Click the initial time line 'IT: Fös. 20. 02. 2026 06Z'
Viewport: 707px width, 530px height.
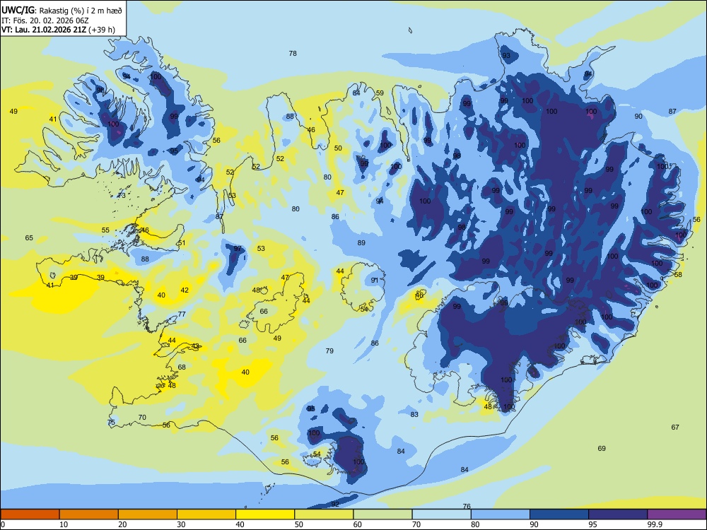(45, 20)
